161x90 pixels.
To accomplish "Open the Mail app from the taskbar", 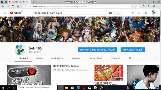I will [90, 88].
